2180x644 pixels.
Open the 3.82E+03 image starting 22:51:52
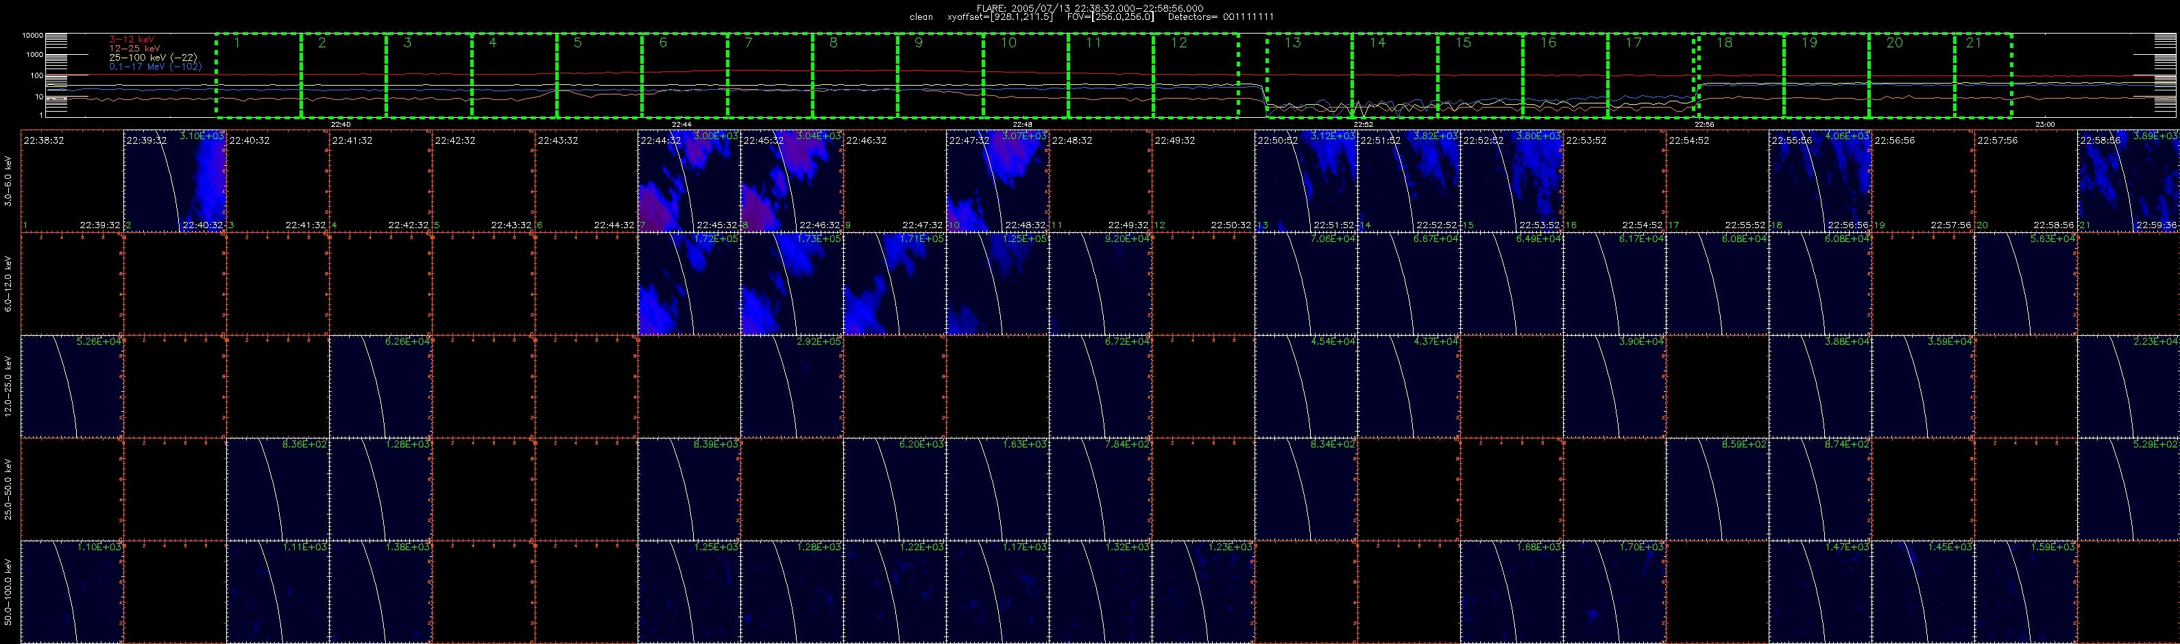[x=1408, y=181]
